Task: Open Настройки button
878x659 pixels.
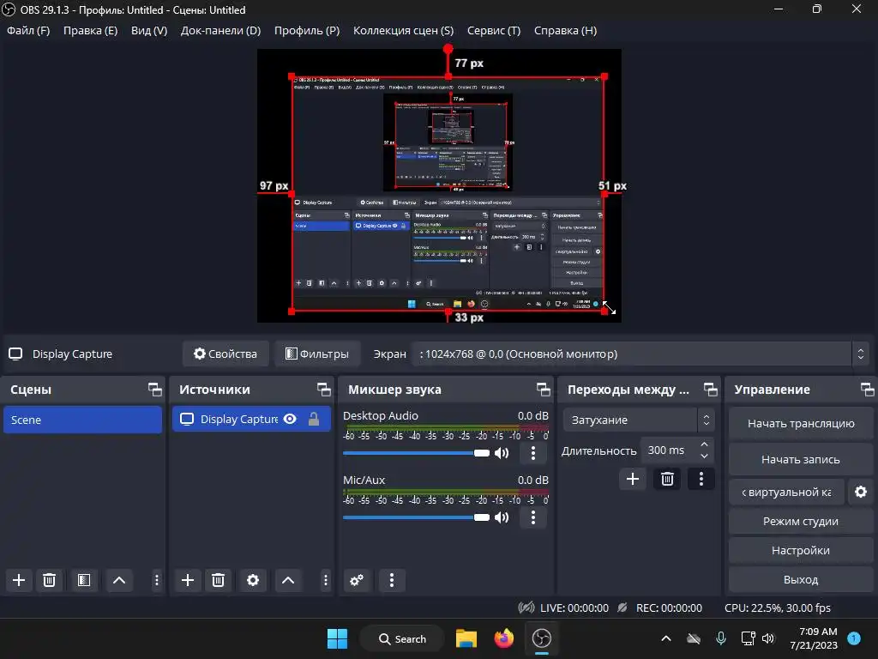Action: pos(801,550)
